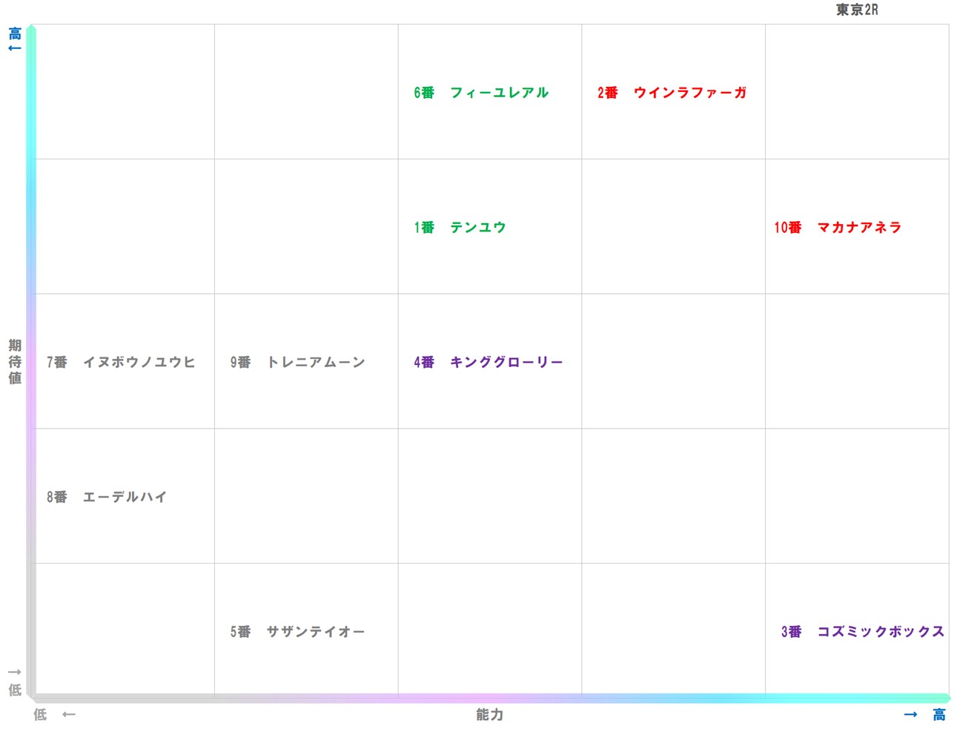Select purple 4番 キンググローリー entry
This screenshot has height=729, width=957.
(488, 363)
